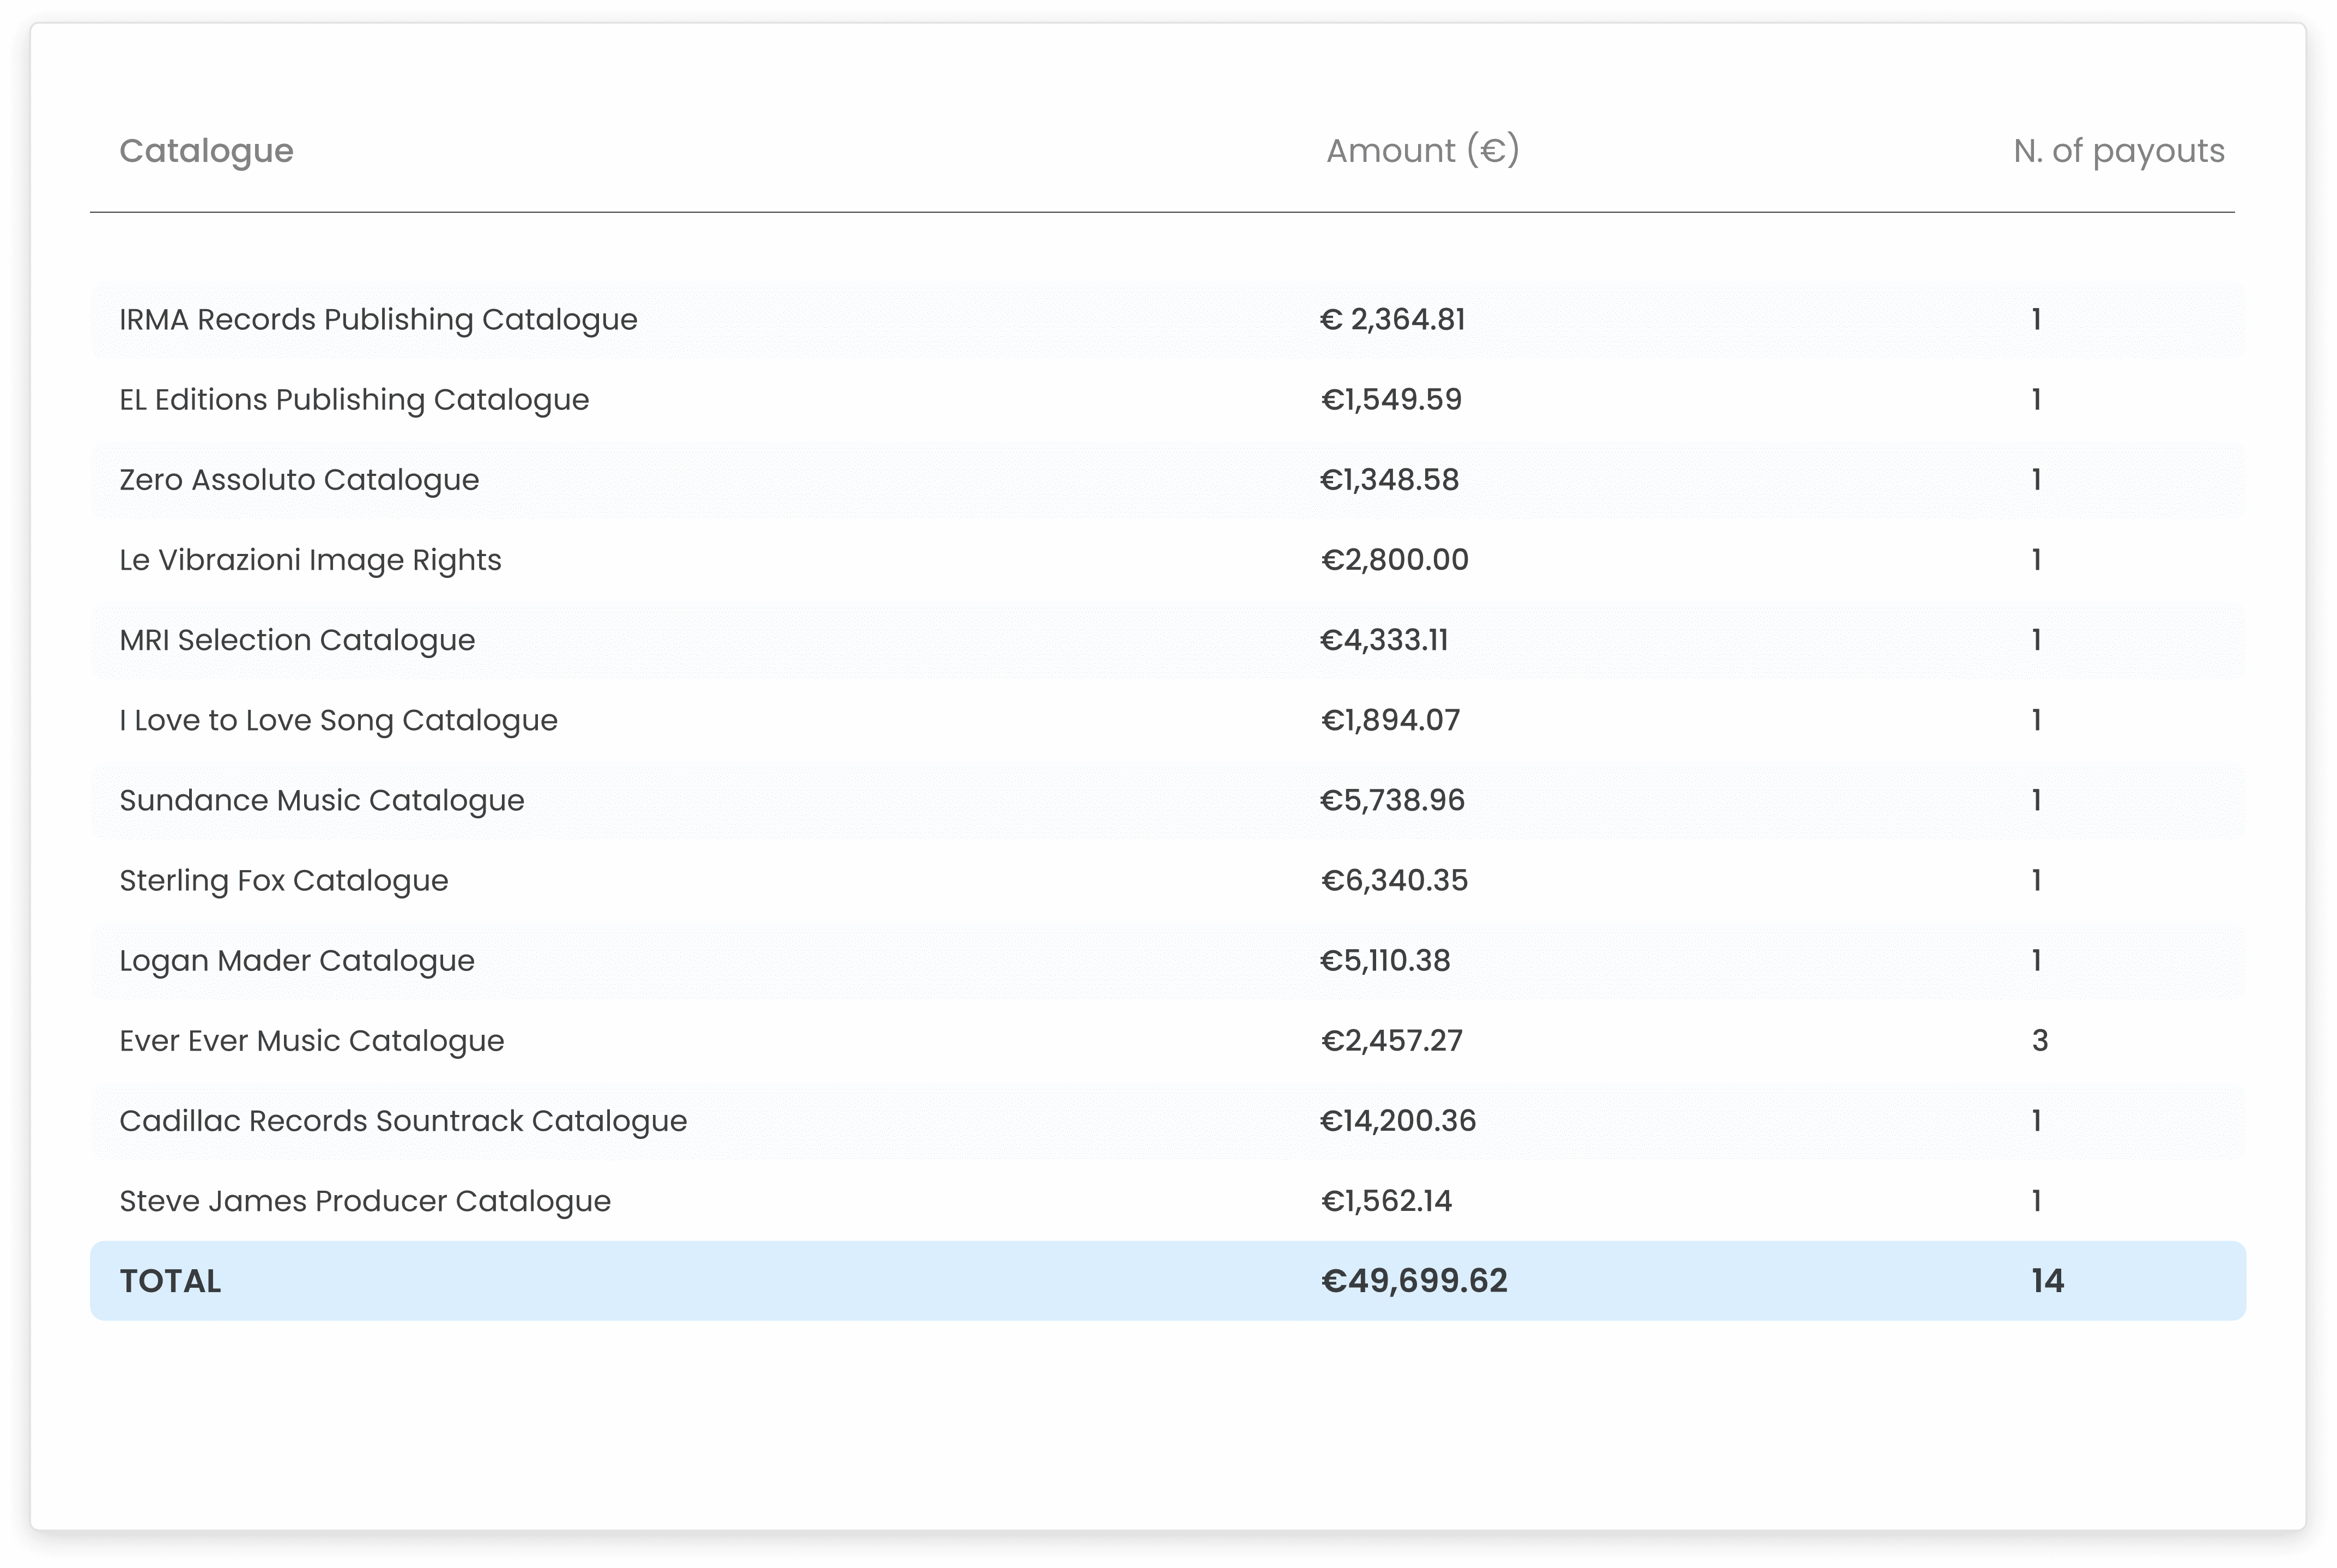Select Le Vibrazioni Image Rights
This screenshot has height=1568, width=2337.
tap(310, 560)
